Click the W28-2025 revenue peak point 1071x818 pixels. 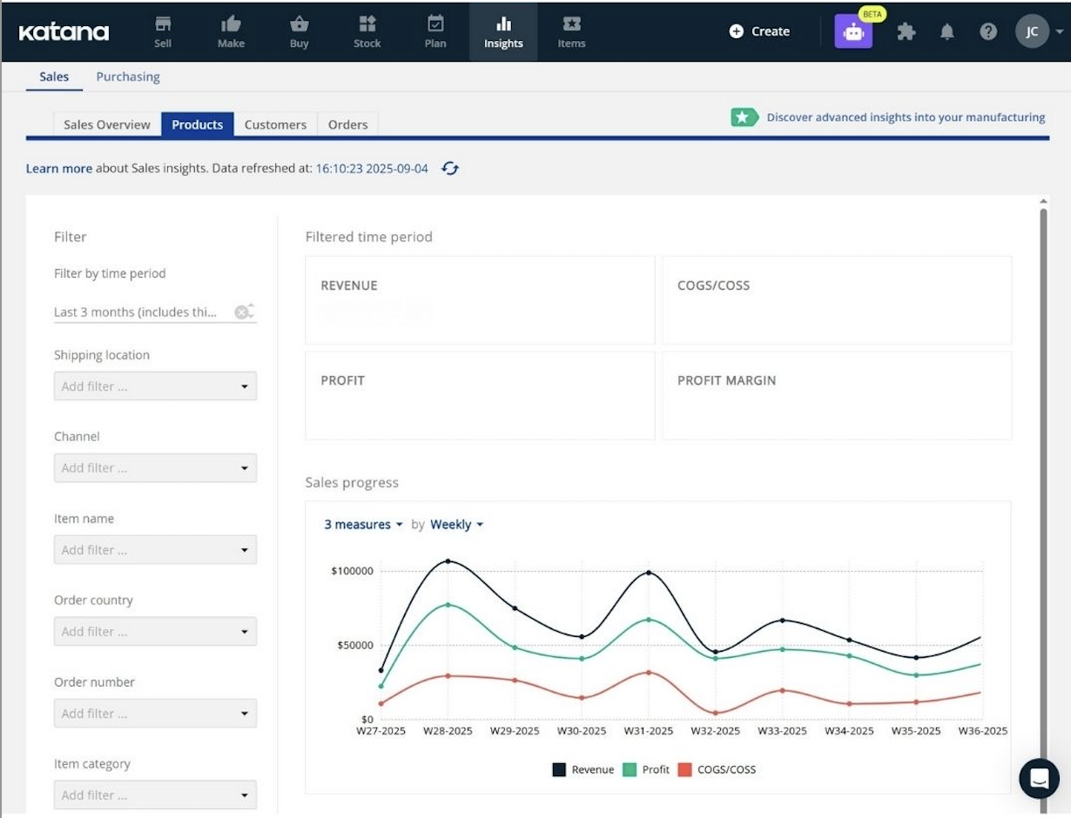(x=448, y=561)
